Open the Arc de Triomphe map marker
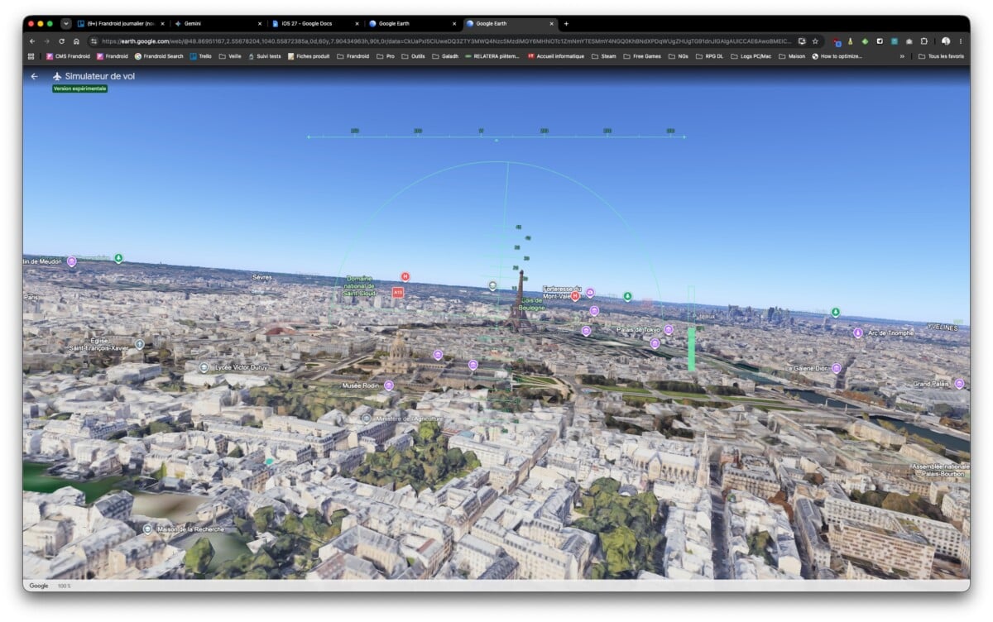The height and width of the screenshot is (622, 993). [857, 333]
